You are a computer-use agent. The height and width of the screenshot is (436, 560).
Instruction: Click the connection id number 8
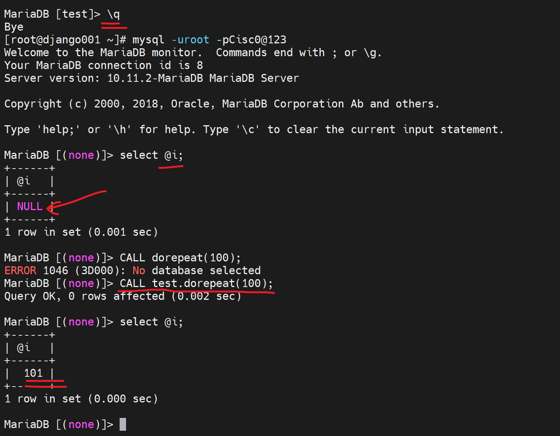[x=200, y=66]
